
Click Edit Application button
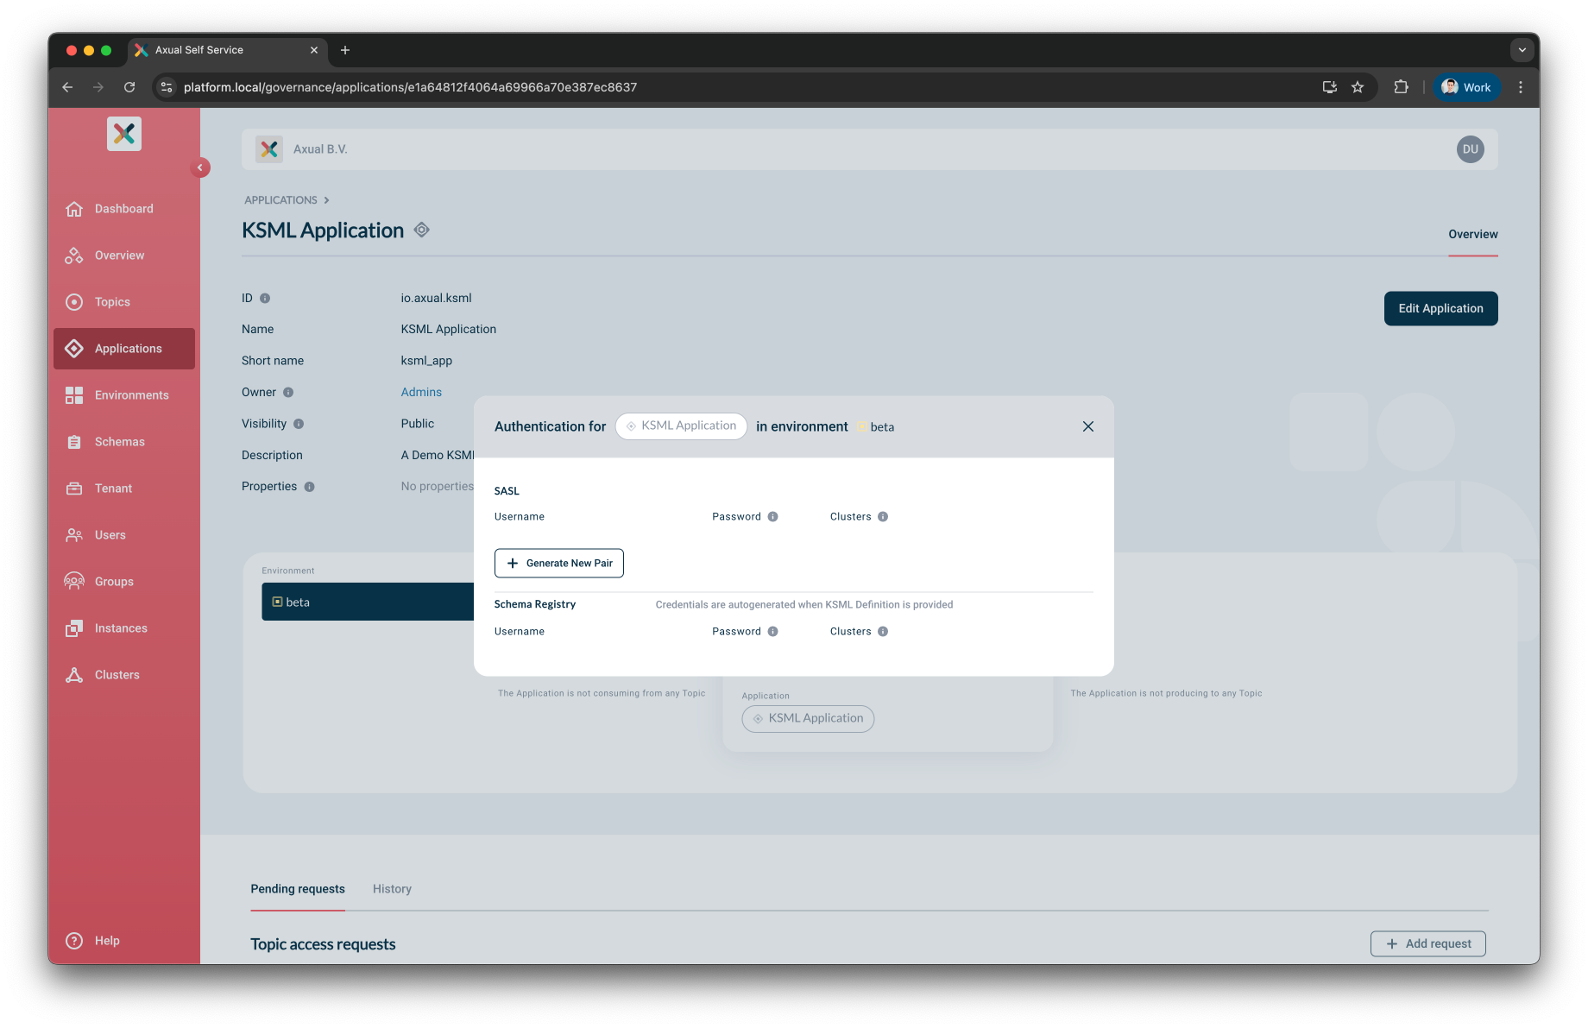point(1440,308)
